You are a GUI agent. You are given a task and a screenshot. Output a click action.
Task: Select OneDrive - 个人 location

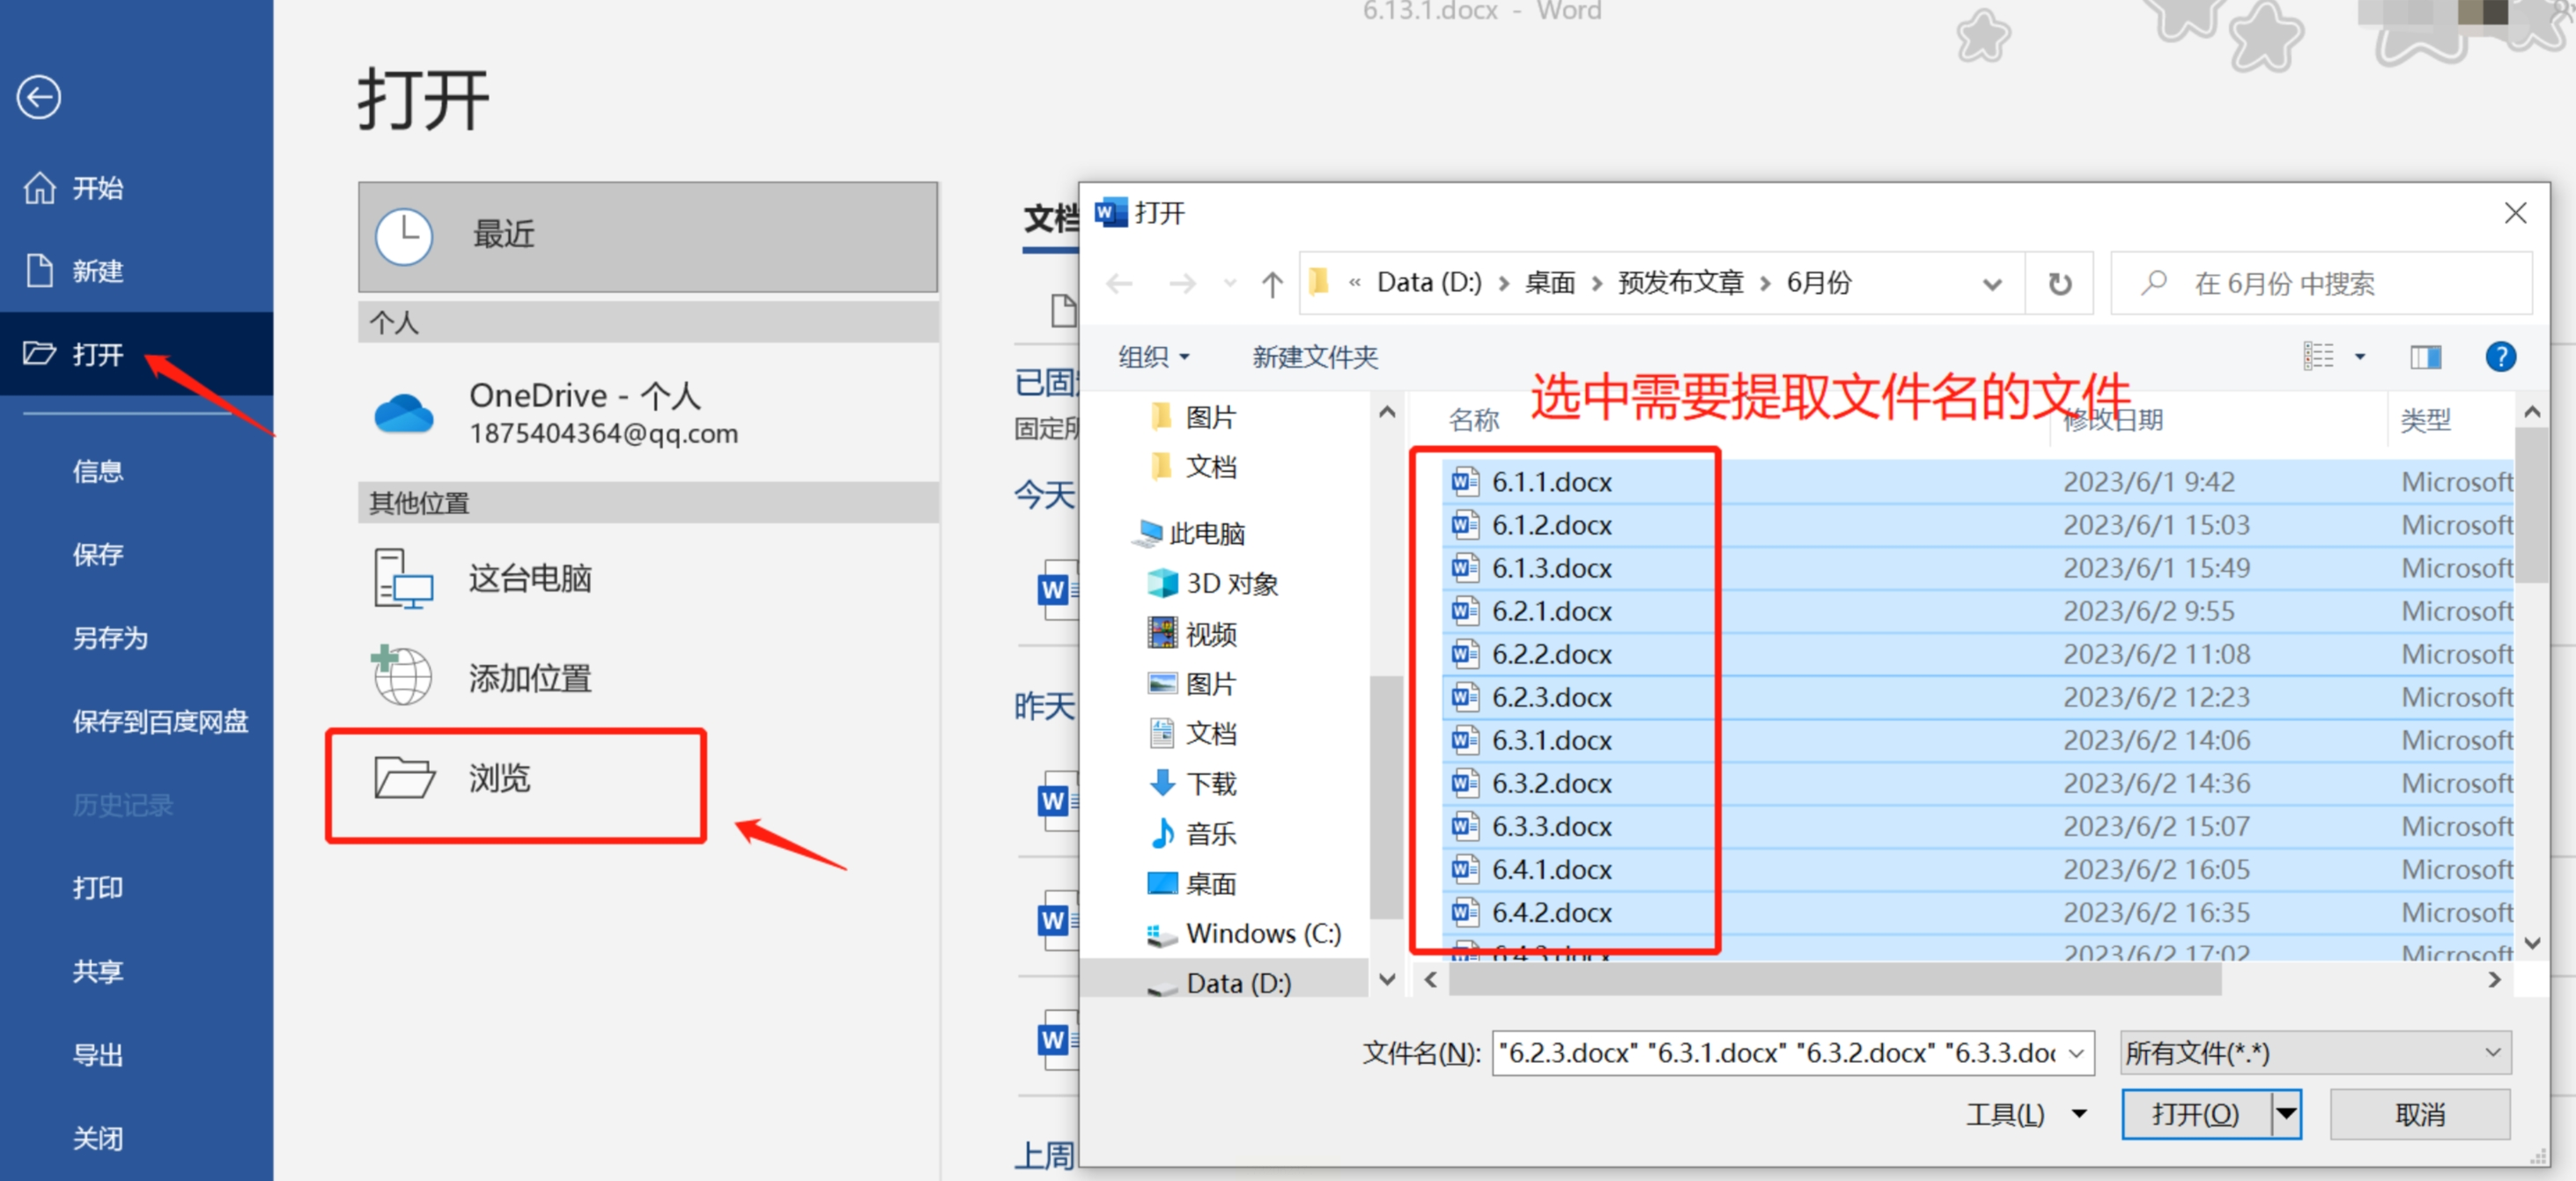(648, 413)
